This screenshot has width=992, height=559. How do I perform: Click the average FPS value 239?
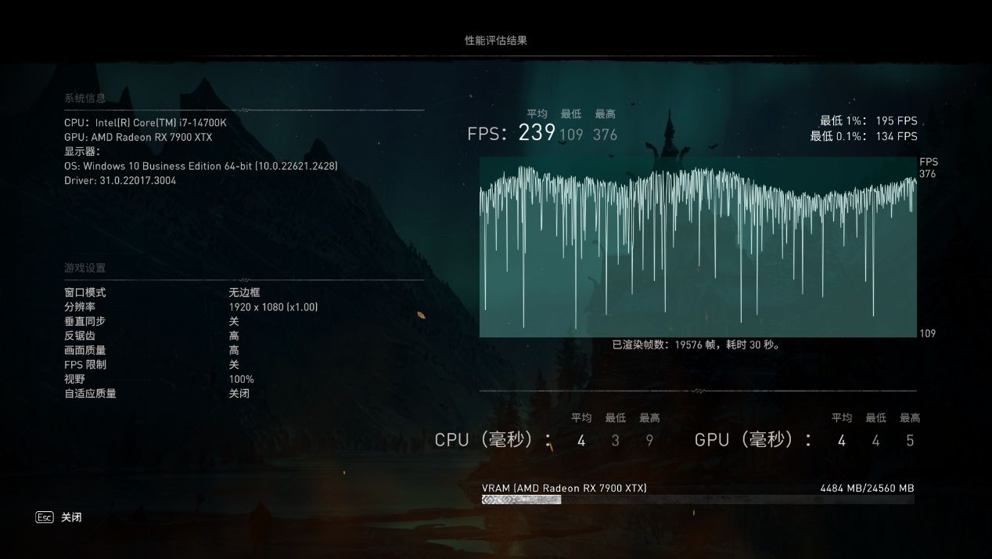537,132
